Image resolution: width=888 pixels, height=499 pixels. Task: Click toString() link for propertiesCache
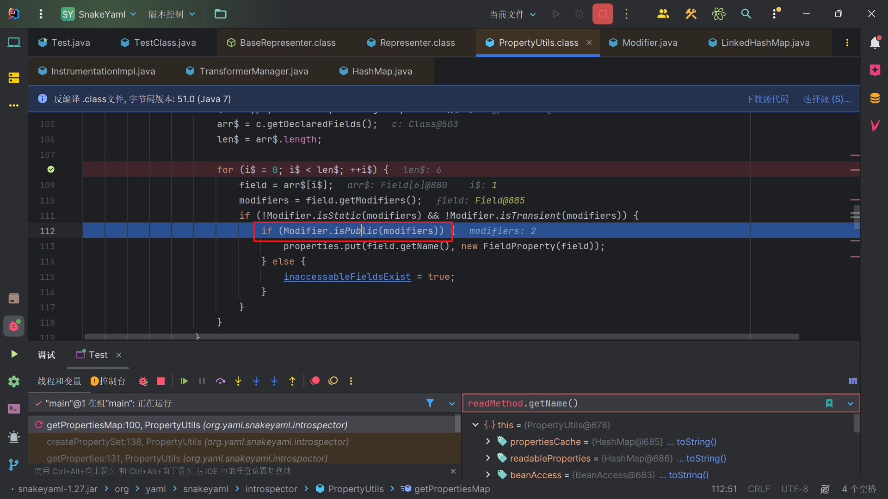point(696,442)
